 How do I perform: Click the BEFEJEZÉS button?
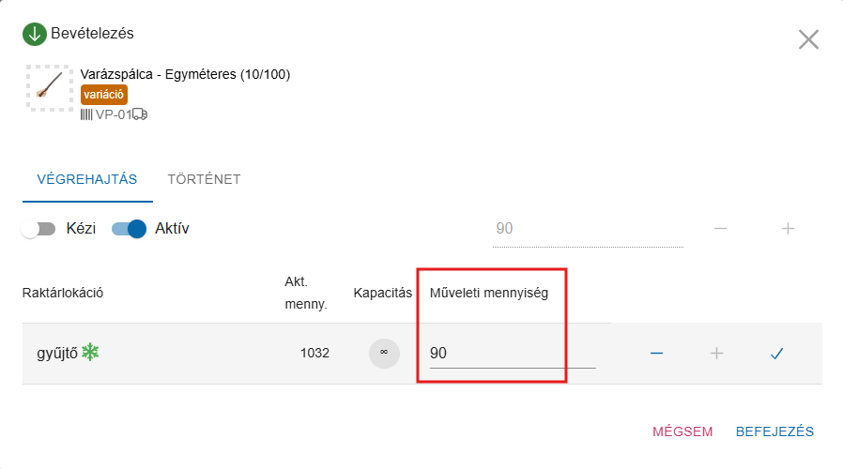coord(774,432)
